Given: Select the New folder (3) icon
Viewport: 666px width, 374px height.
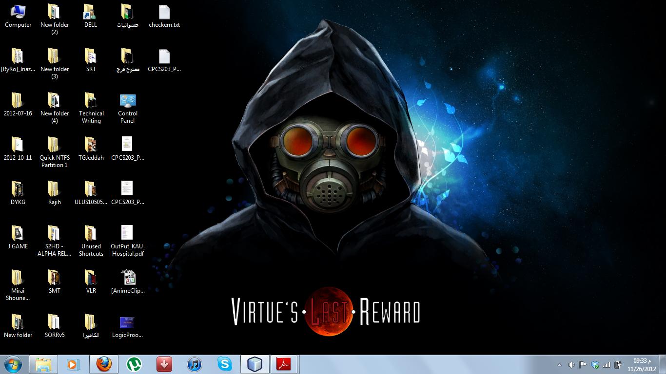Looking at the screenshot, I should (55, 64).
